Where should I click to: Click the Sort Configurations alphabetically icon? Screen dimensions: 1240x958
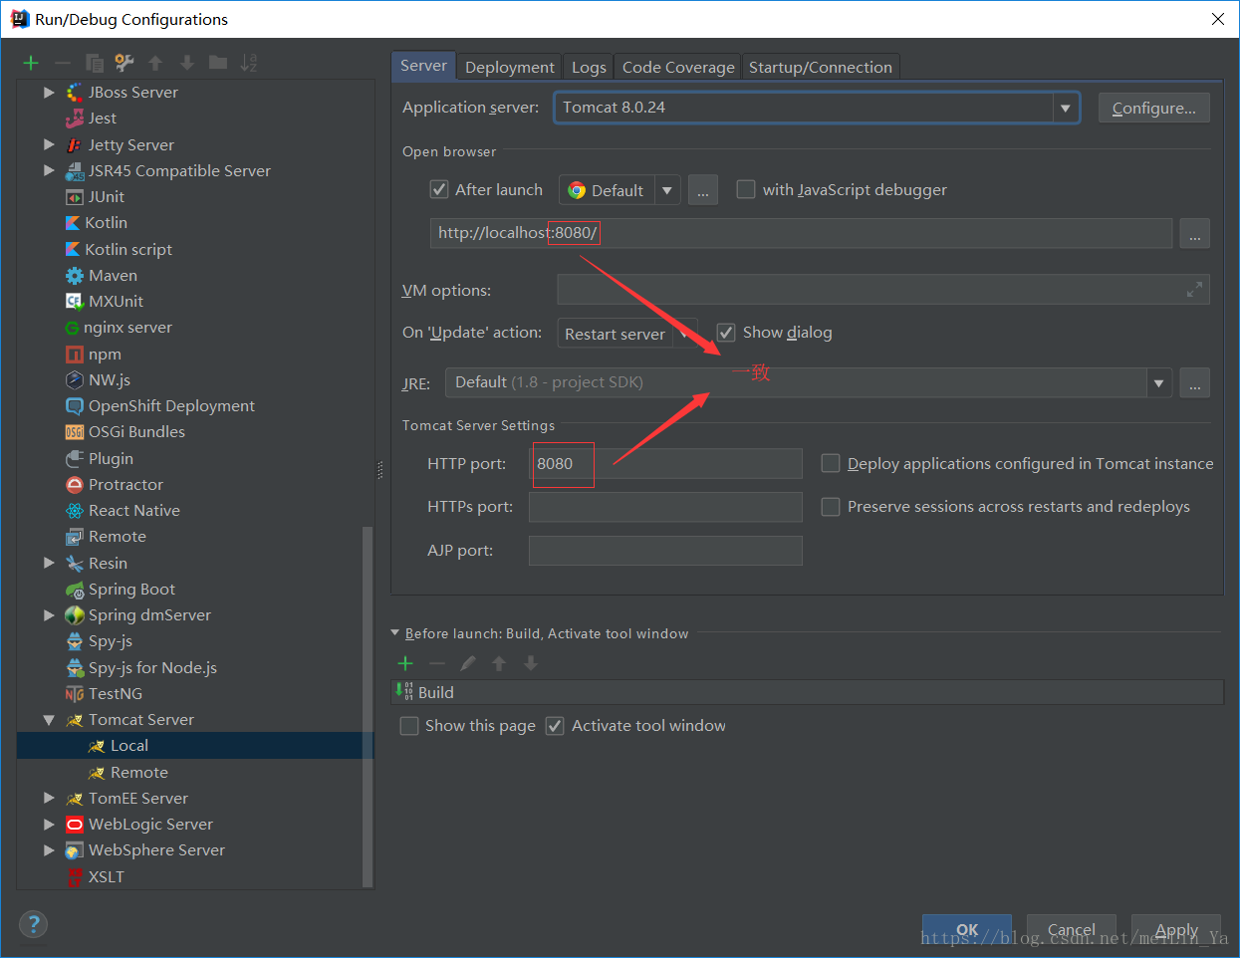point(249,63)
